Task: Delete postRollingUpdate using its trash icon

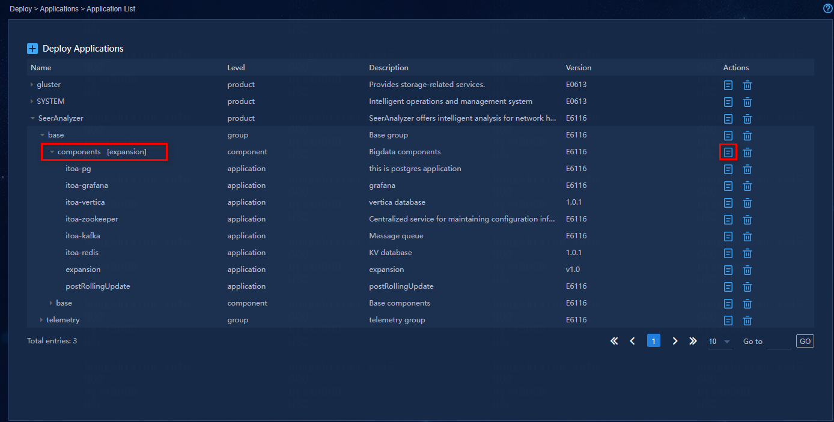Action: coord(747,287)
